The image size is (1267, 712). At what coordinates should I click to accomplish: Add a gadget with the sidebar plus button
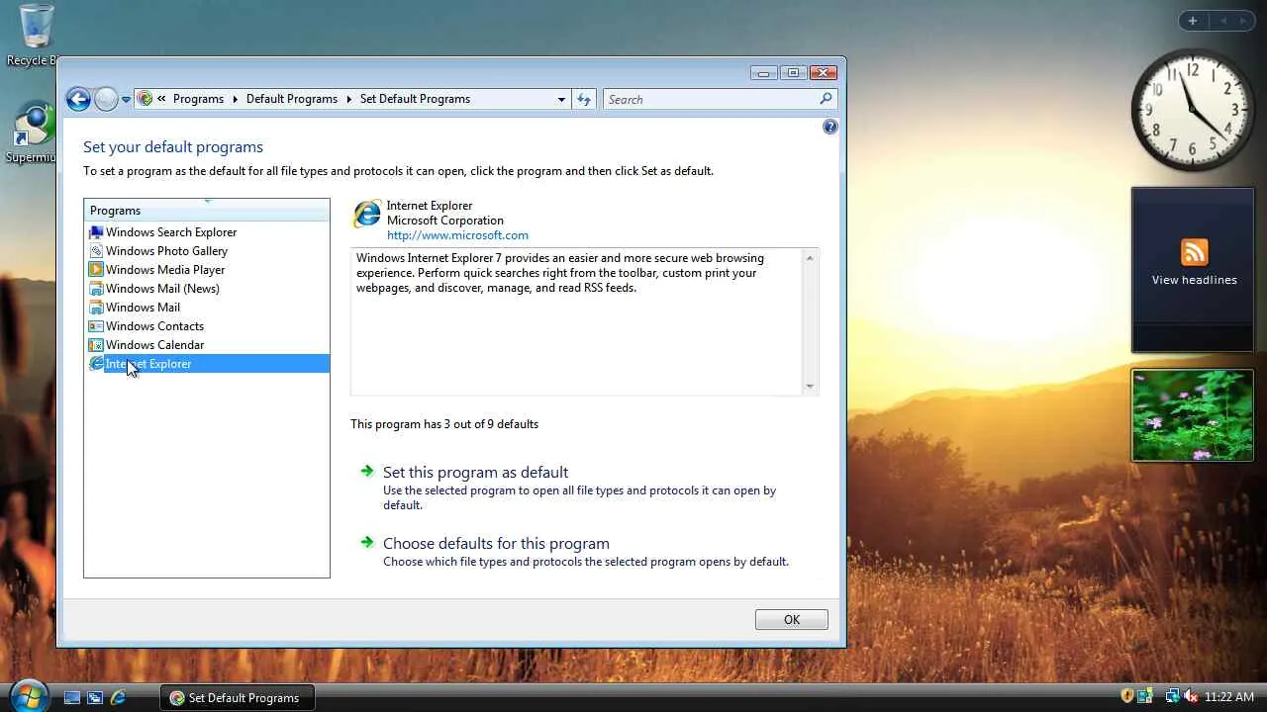tap(1193, 21)
